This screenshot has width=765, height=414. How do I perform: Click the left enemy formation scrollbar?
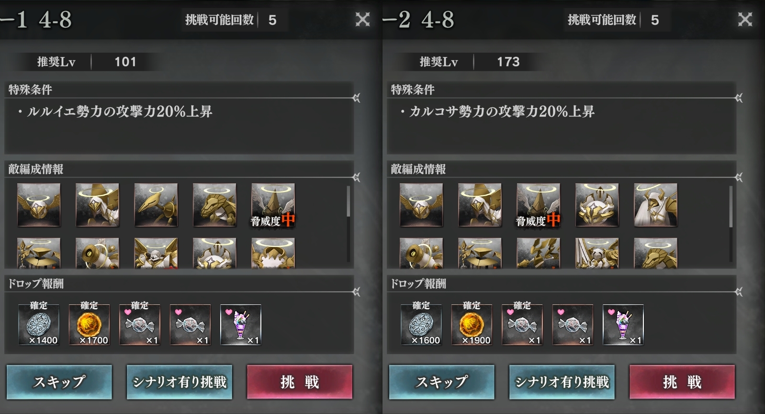pos(348,201)
